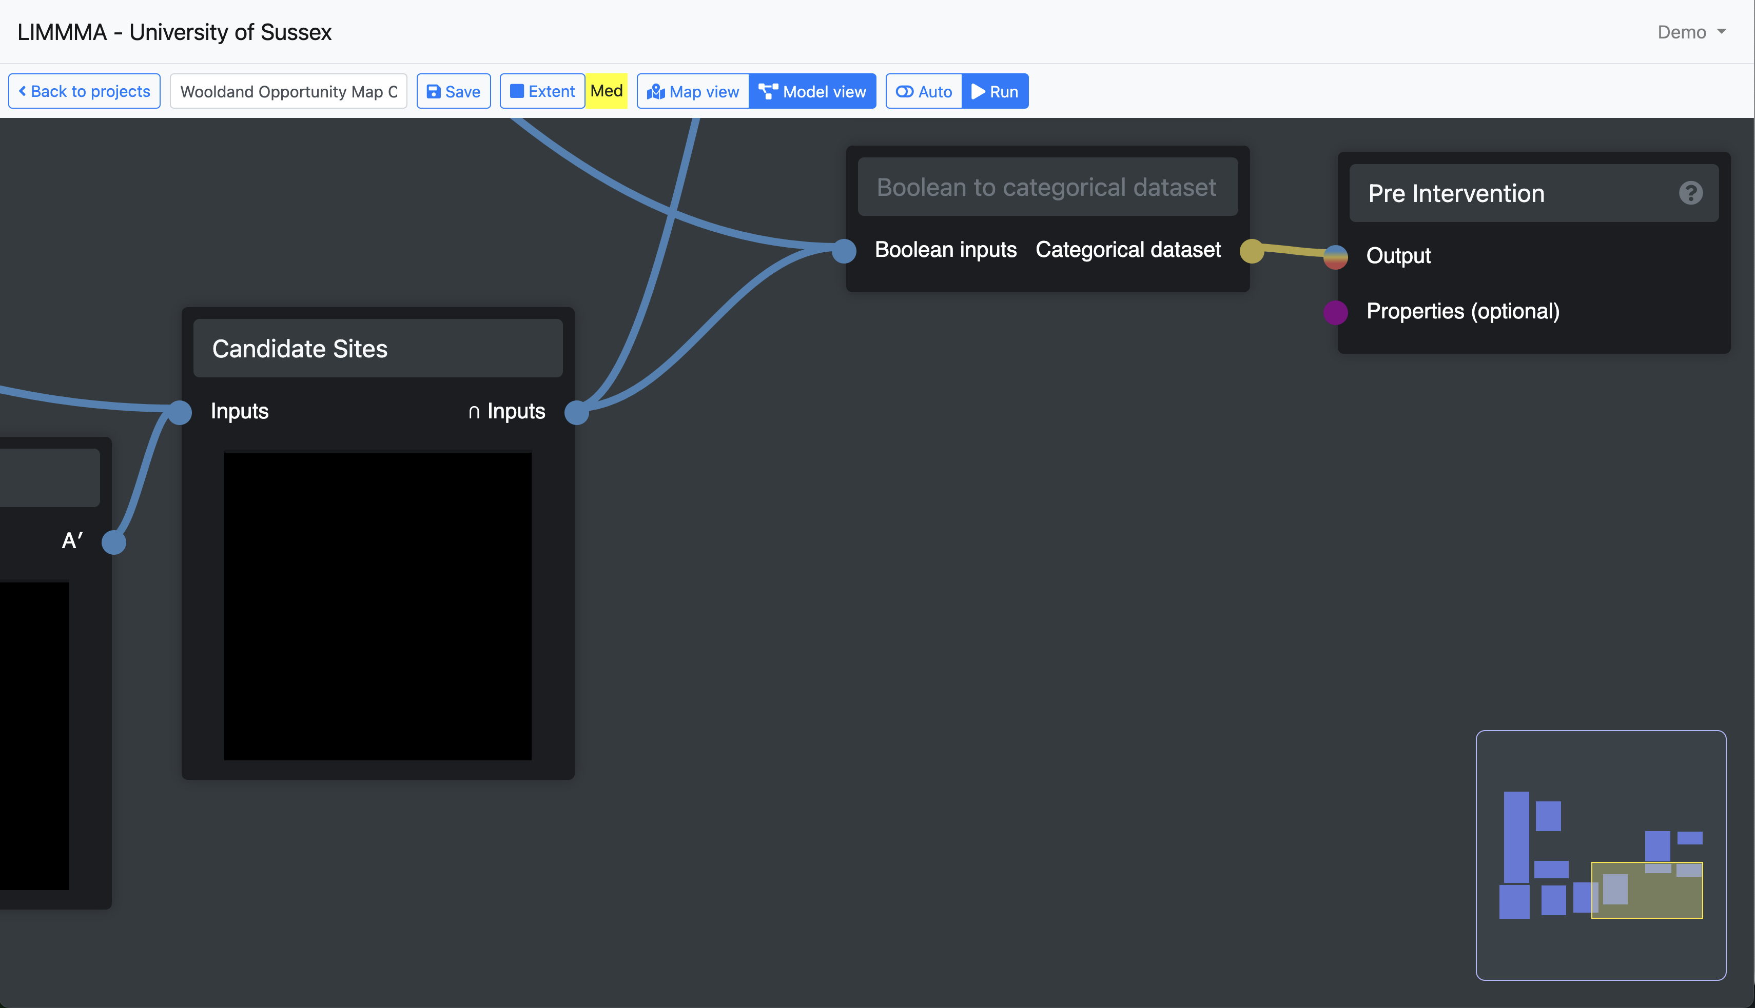This screenshot has height=1008, width=1755.
Task: Click the Candidate Sites black preview thumbnail
Action: pos(378,606)
